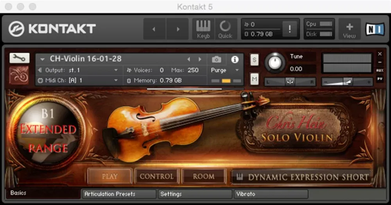The width and height of the screenshot is (391, 205).
Task: Click the Tune knob
Action: (x=275, y=63)
